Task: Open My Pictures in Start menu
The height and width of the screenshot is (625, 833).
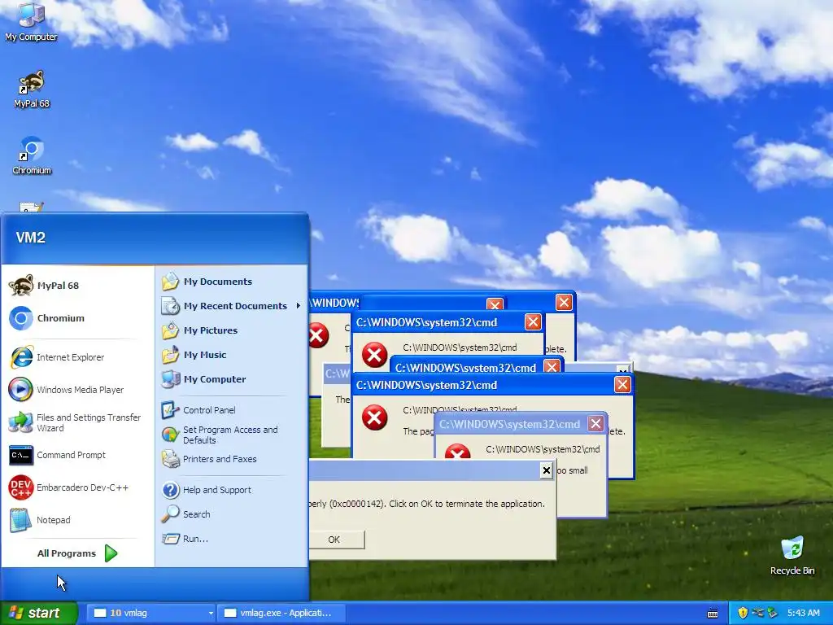Action: click(231, 330)
